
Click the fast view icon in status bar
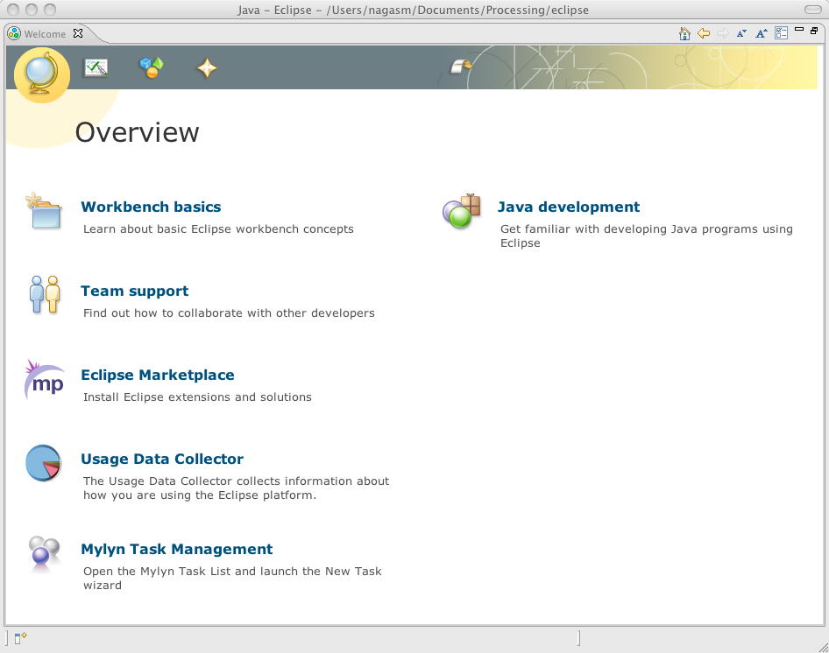coord(21,638)
